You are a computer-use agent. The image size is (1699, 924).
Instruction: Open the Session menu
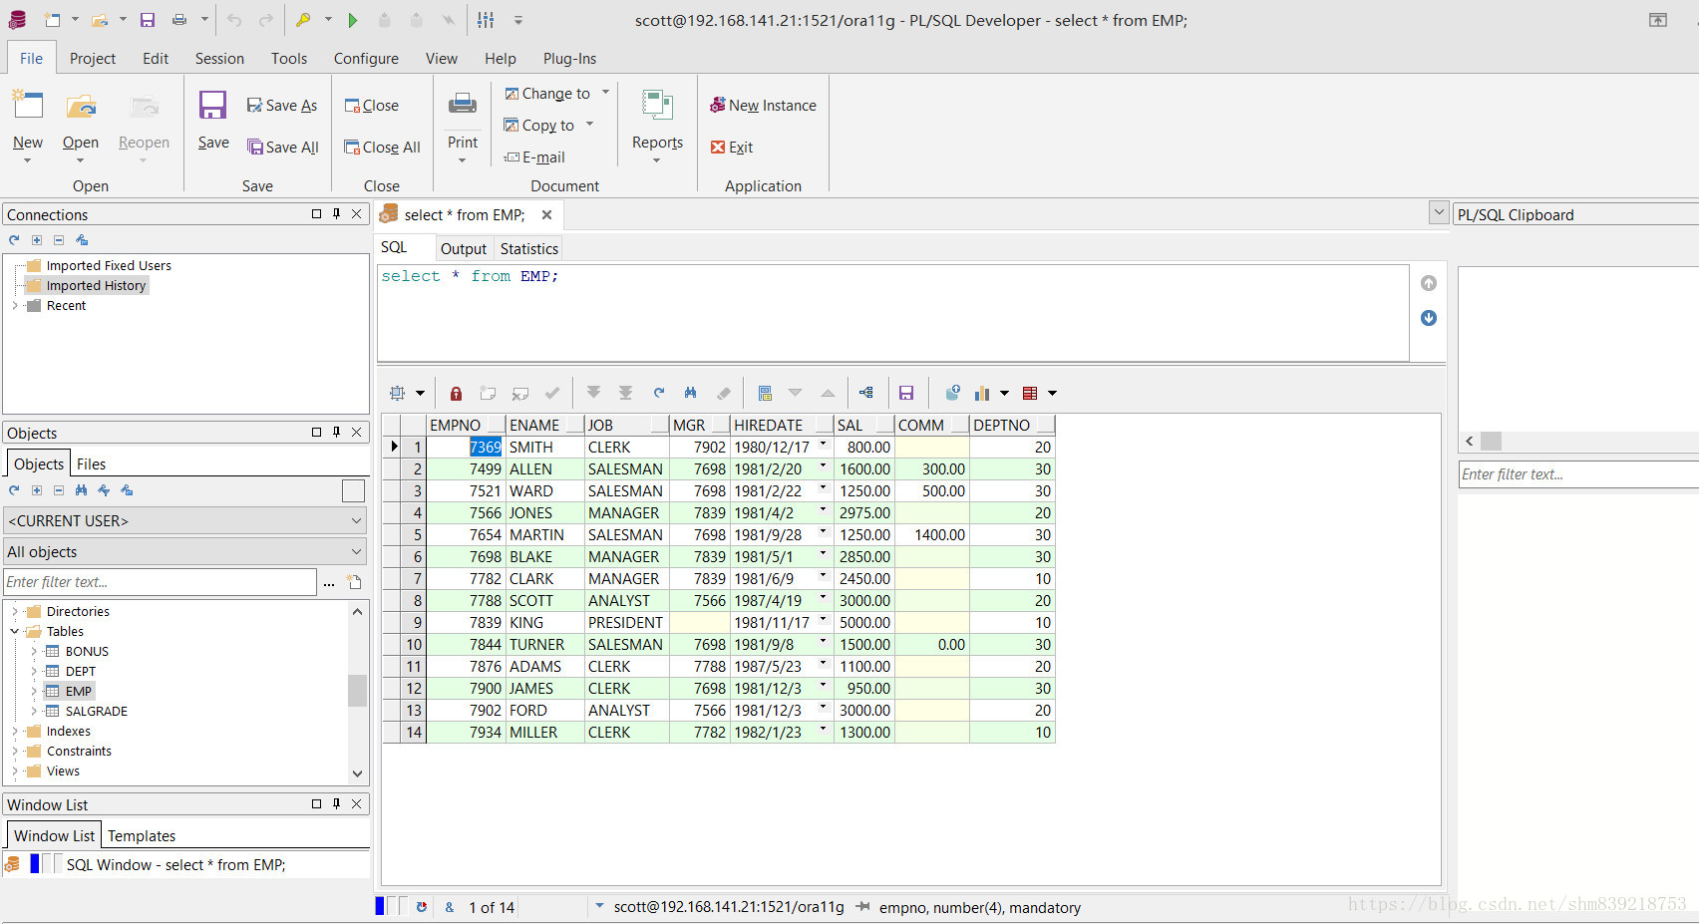pyautogui.click(x=219, y=59)
